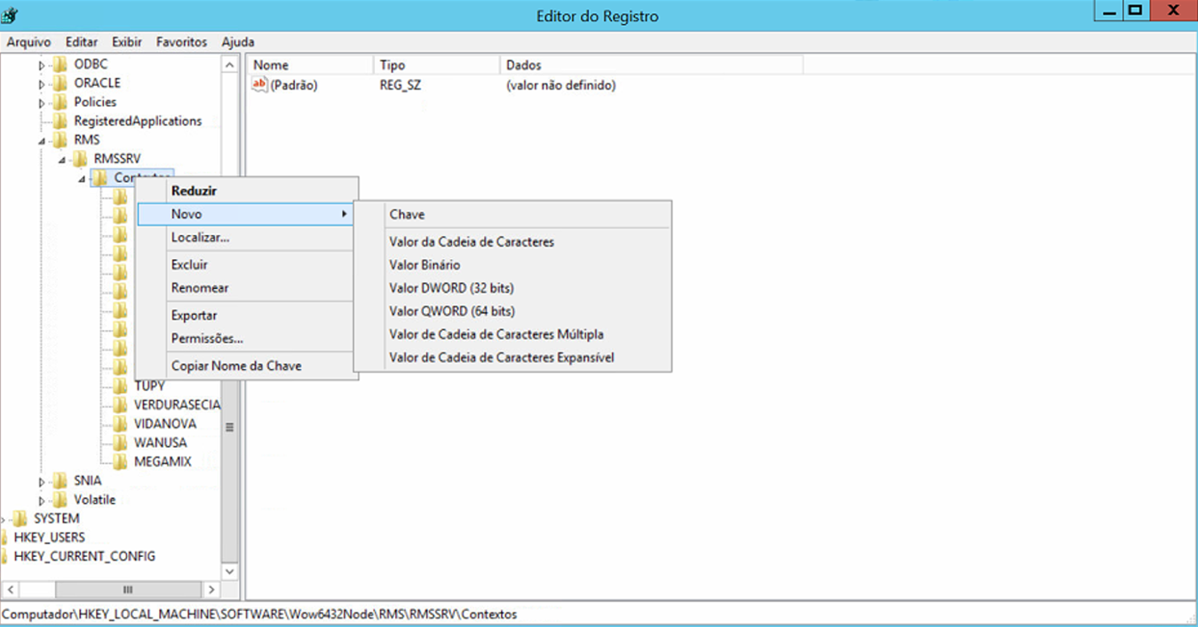Image resolution: width=1198 pixels, height=627 pixels.
Task: Click the SYSTEM folder icon
Action: coord(20,519)
